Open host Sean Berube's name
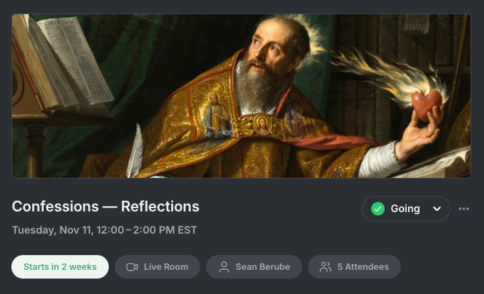Image resolution: width=484 pixels, height=294 pixels. point(263,267)
